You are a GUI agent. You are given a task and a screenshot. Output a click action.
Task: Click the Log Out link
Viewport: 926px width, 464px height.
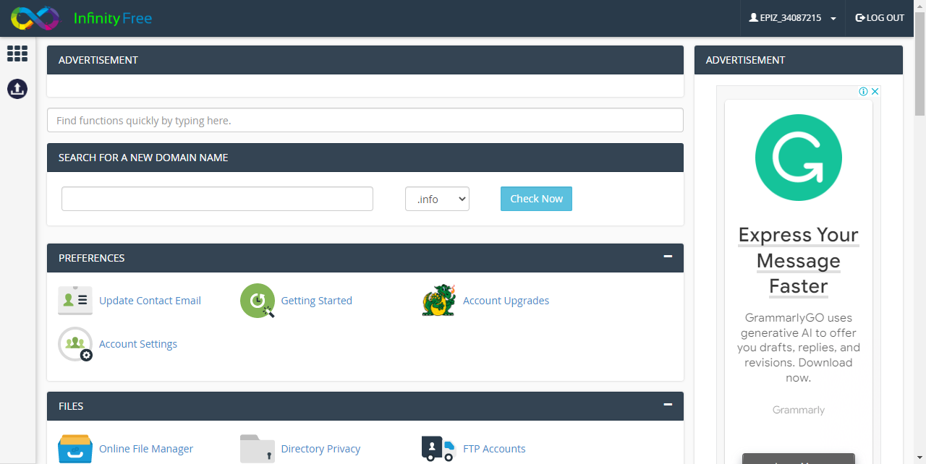(880, 18)
